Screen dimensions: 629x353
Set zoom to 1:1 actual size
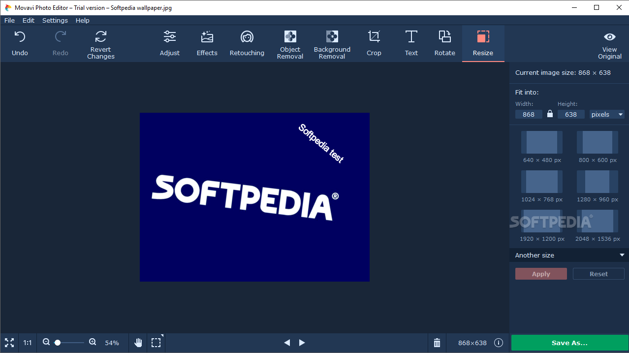click(x=28, y=343)
